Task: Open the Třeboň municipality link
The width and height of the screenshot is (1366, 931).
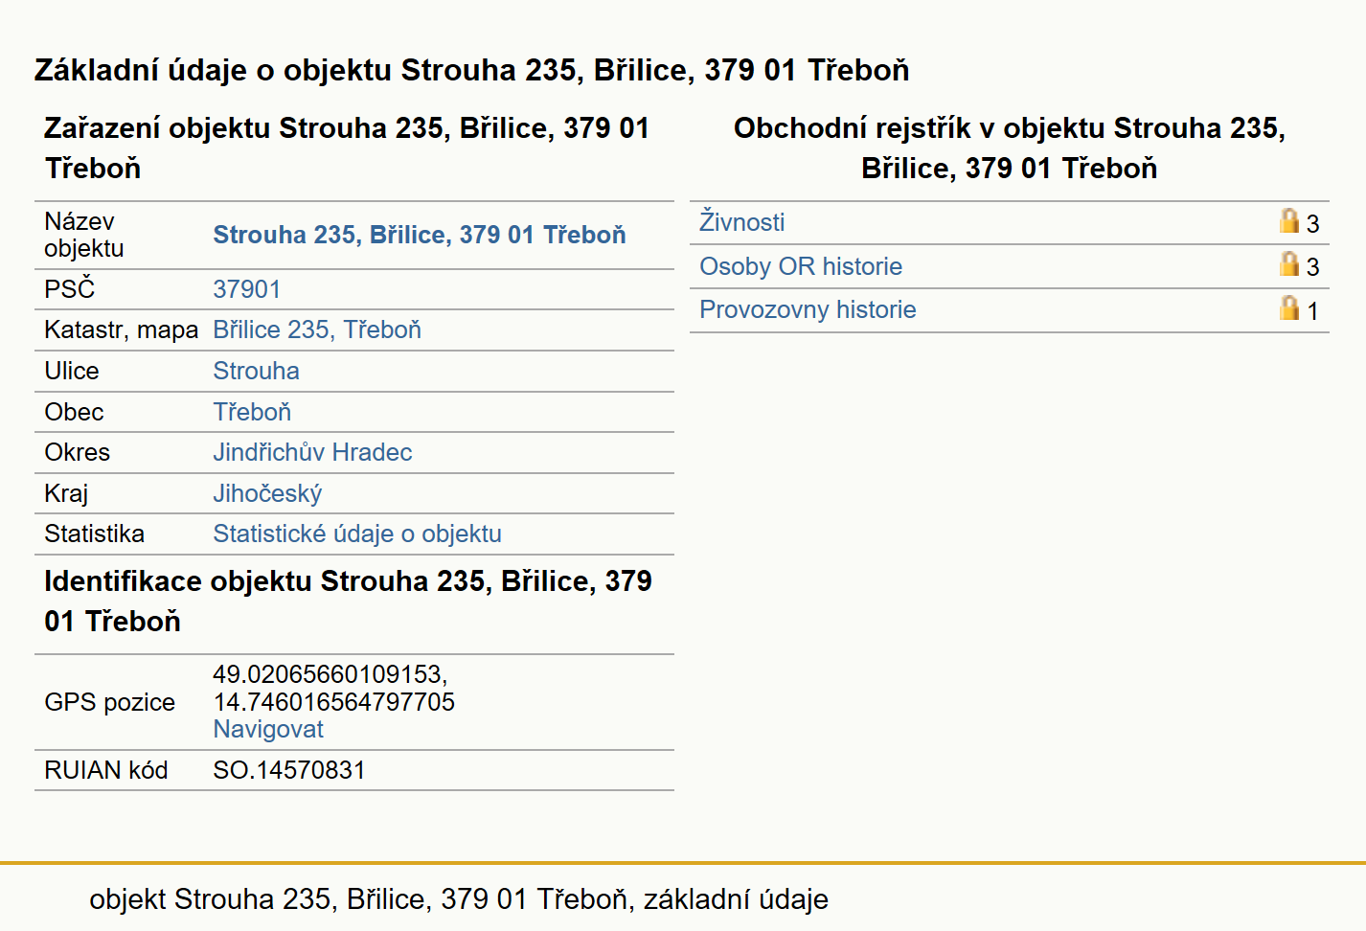Action: coord(252,412)
